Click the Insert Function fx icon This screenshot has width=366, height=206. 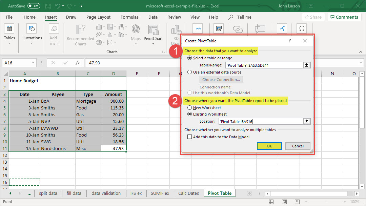pos(78,63)
